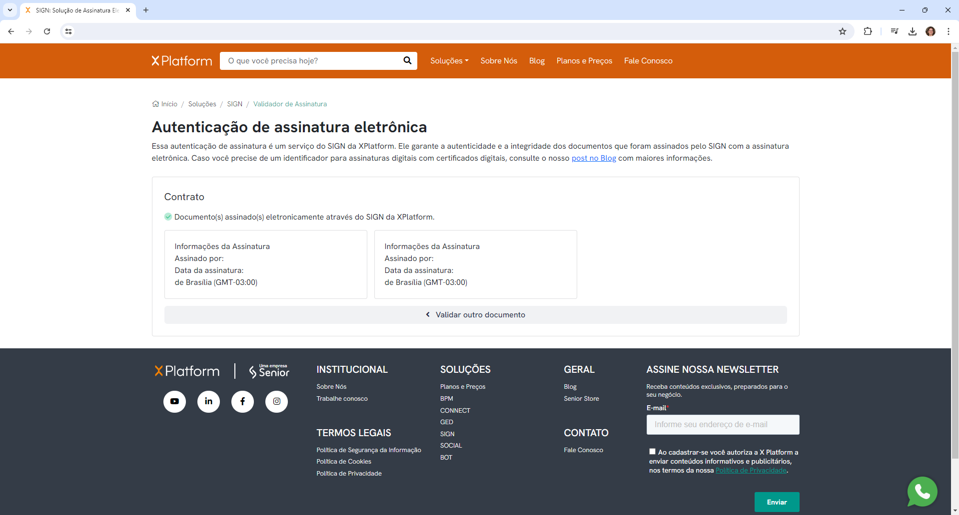The width and height of the screenshot is (959, 515).
Task: Open Planos e Preços in navigation bar
Action: (x=584, y=61)
